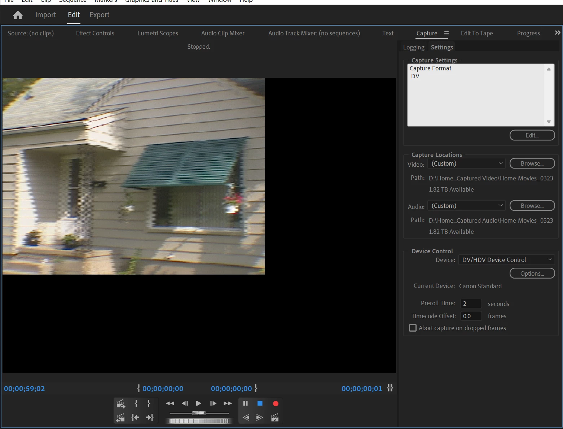This screenshot has width=563, height=429.
Task: Click the Out point timecode value
Action: point(232,389)
